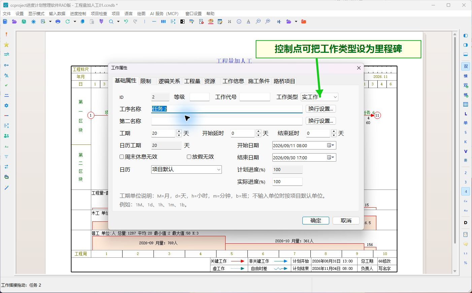Switch to the 工作信息 tab
This screenshot has height=293, width=472.
coord(233,81)
